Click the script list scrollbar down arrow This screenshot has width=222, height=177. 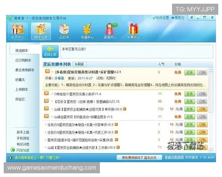click(211, 150)
